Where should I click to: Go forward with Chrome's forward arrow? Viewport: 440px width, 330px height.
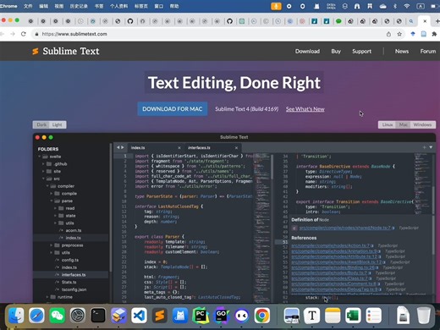tap(13, 34)
